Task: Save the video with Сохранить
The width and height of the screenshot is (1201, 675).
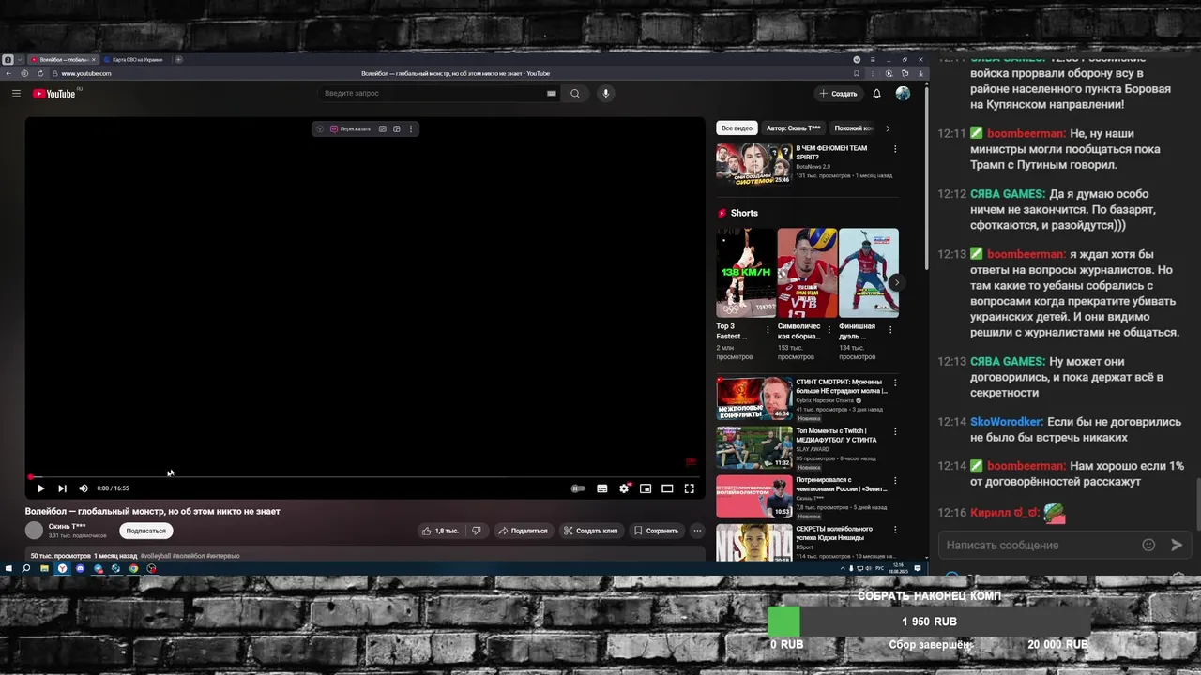Action: pos(656,531)
